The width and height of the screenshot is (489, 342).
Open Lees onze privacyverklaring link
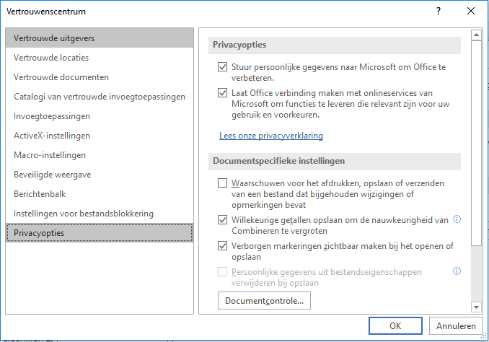pyautogui.click(x=271, y=136)
